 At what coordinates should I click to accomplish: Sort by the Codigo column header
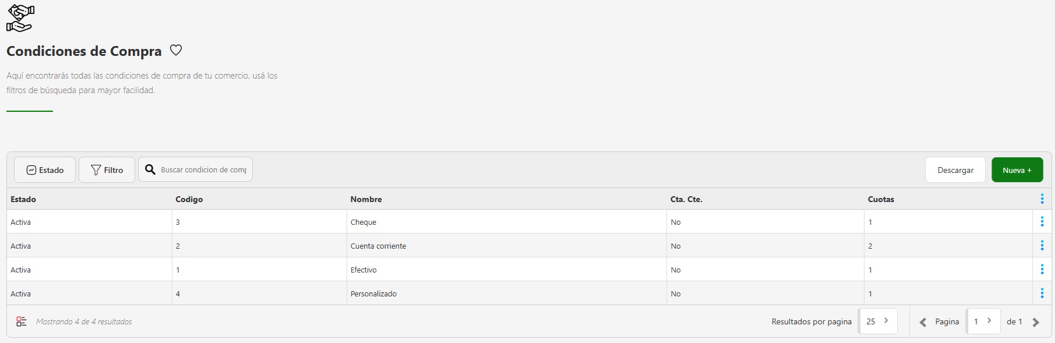click(x=189, y=199)
